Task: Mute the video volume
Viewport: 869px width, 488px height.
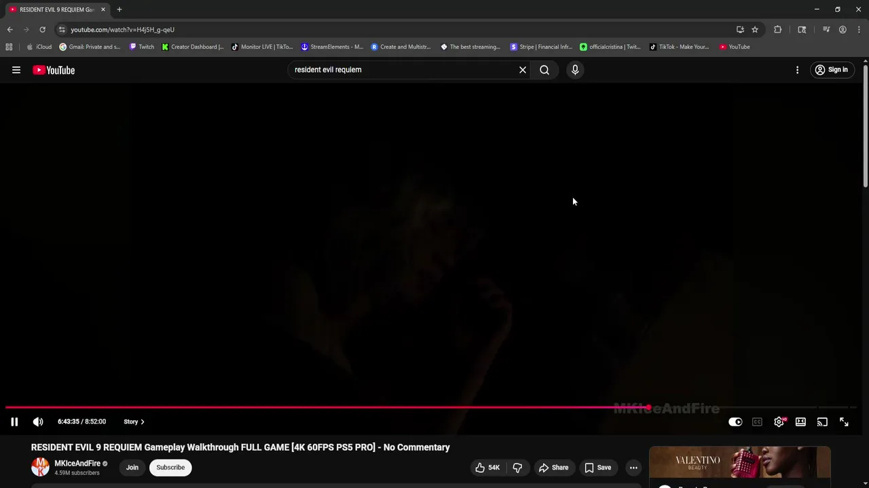Action: click(x=38, y=422)
